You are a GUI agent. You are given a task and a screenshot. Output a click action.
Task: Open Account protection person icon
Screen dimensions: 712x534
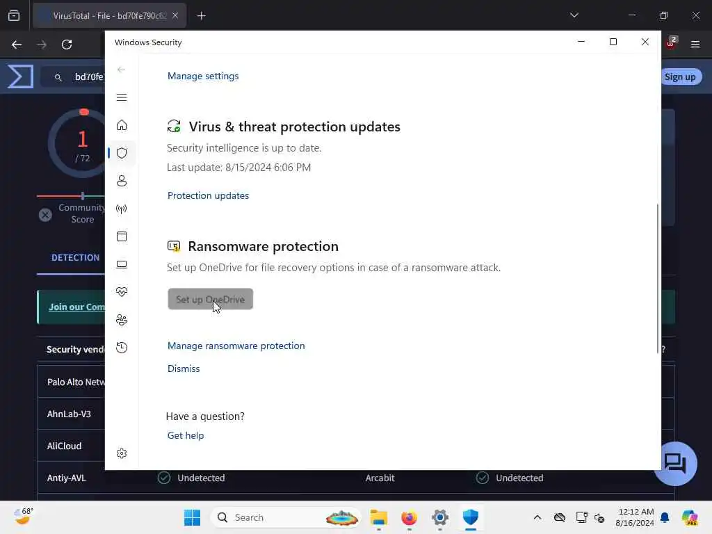tap(122, 181)
